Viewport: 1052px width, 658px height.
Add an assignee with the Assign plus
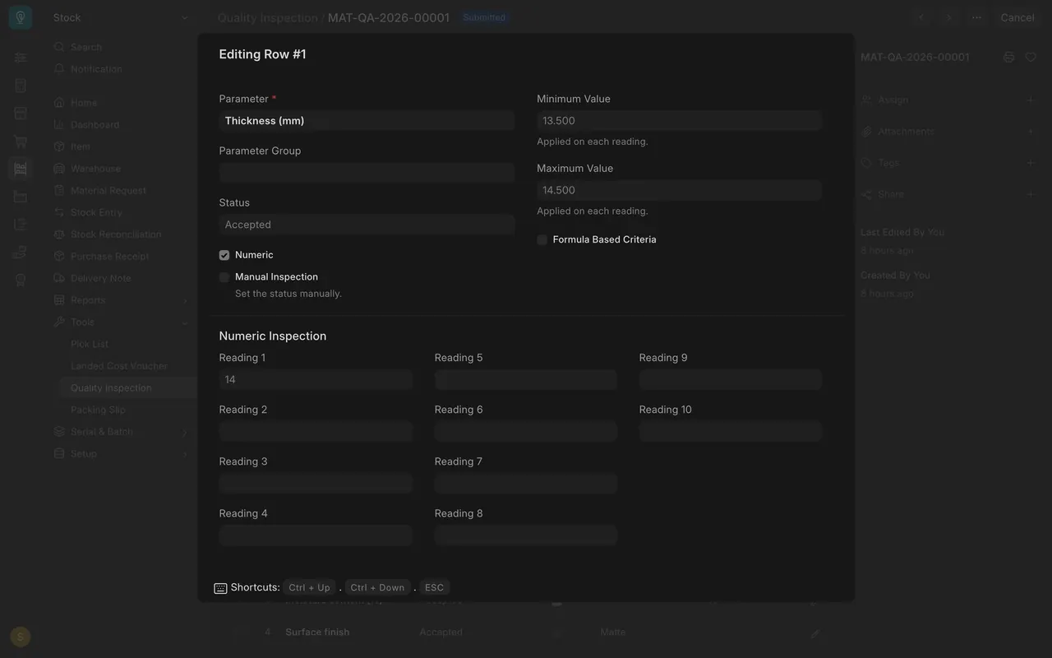1030,100
